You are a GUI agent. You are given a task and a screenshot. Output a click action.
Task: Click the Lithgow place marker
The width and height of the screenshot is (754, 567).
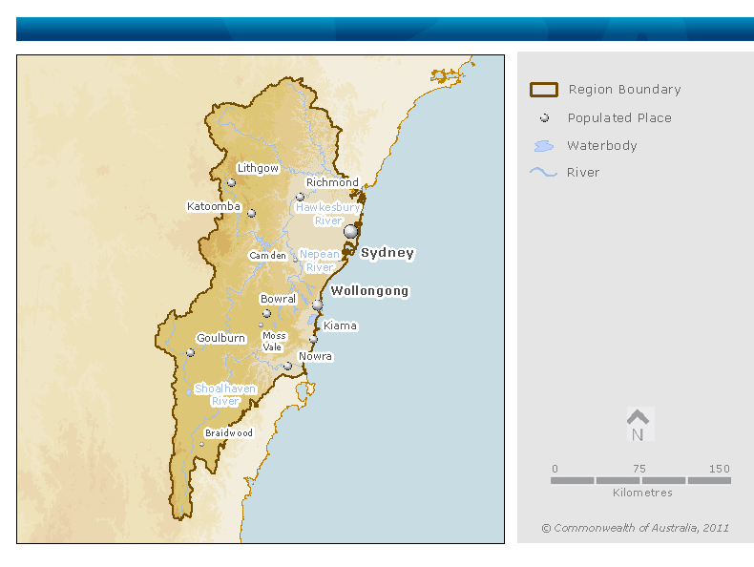[x=231, y=182]
